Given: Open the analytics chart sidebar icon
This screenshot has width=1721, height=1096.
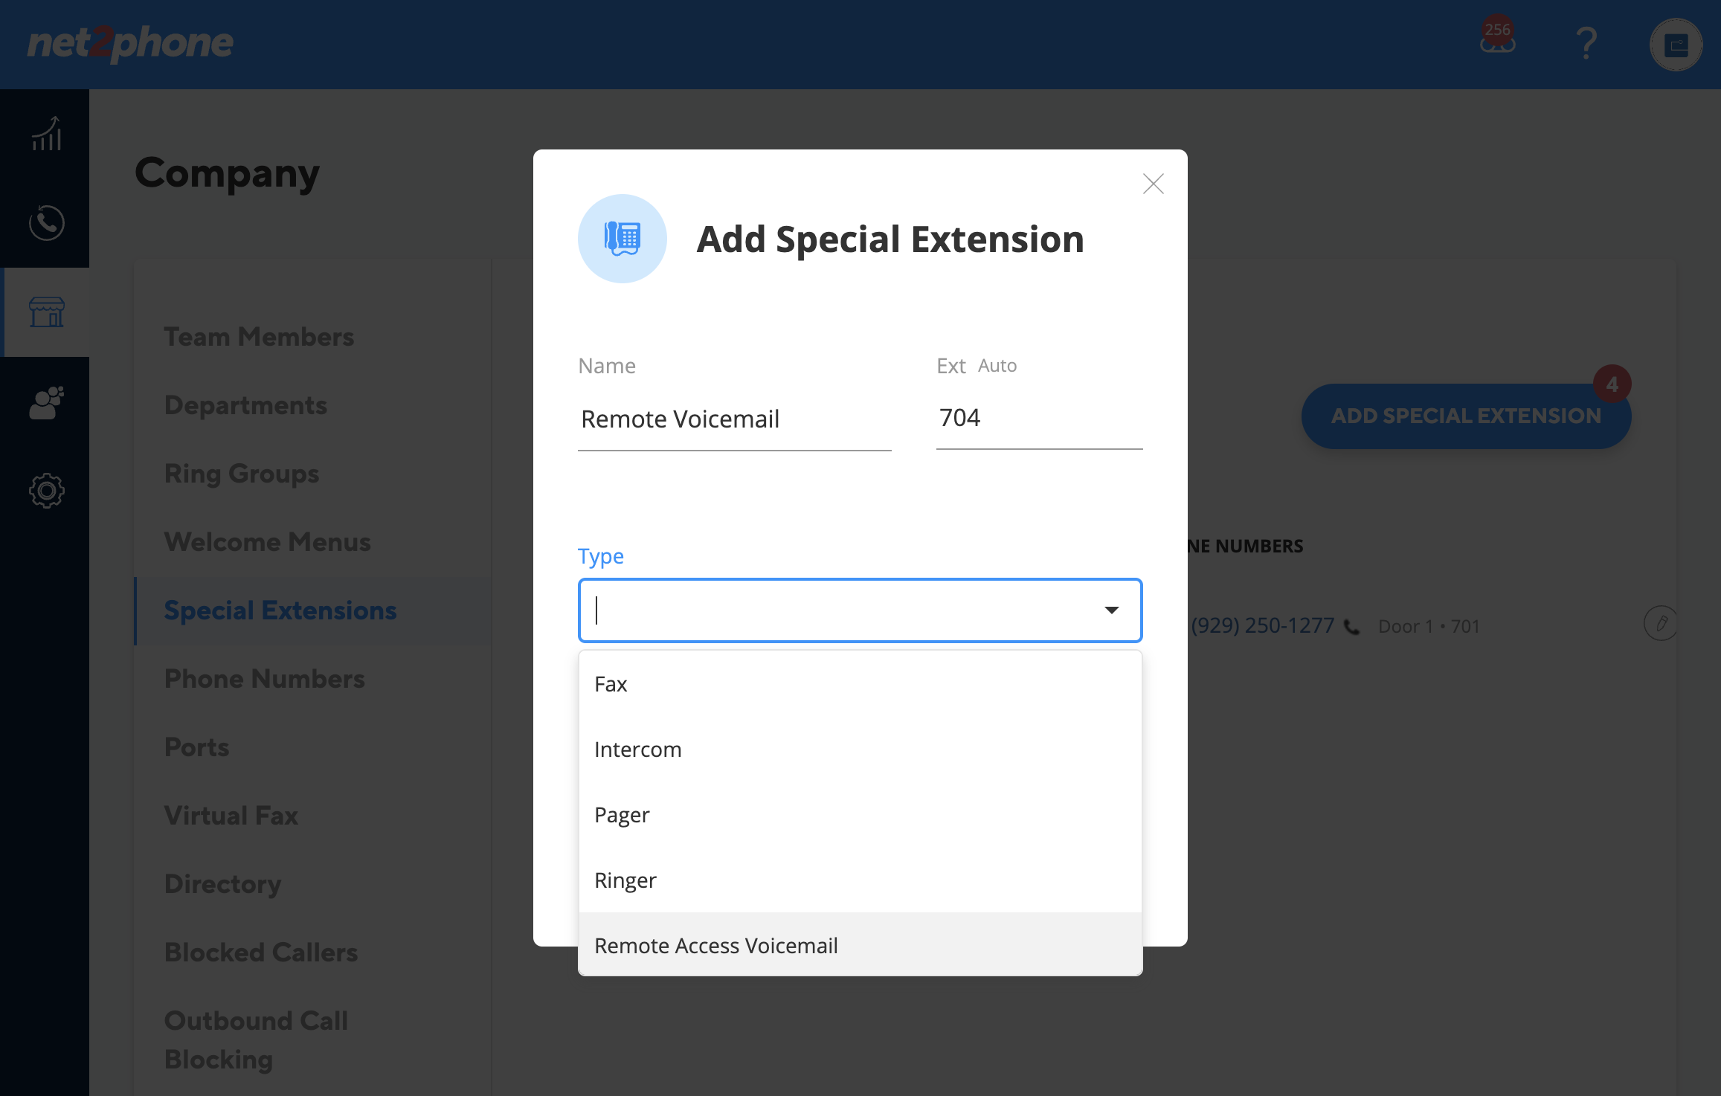Looking at the screenshot, I should point(46,134).
